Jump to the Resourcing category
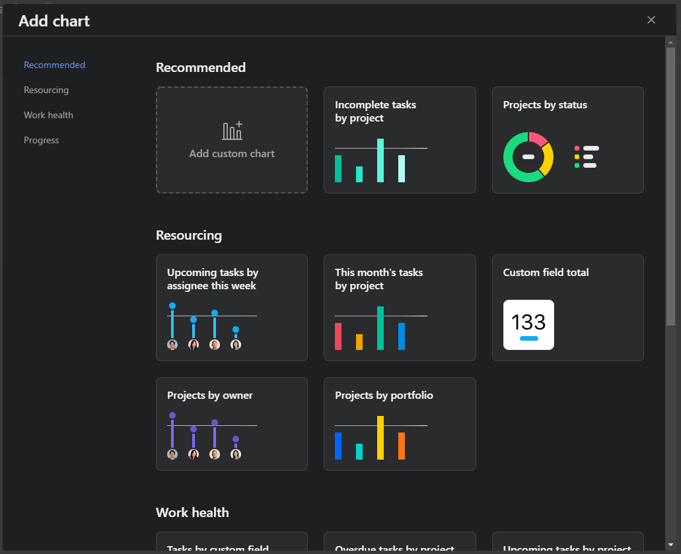Image resolution: width=681 pixels, height=554 pixels. pyautogui.click(x=46, y=90)
